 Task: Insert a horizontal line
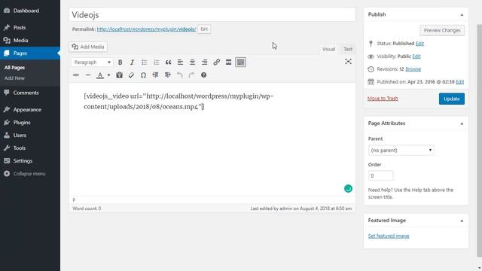pyautogui.click(x=88, y=75)
